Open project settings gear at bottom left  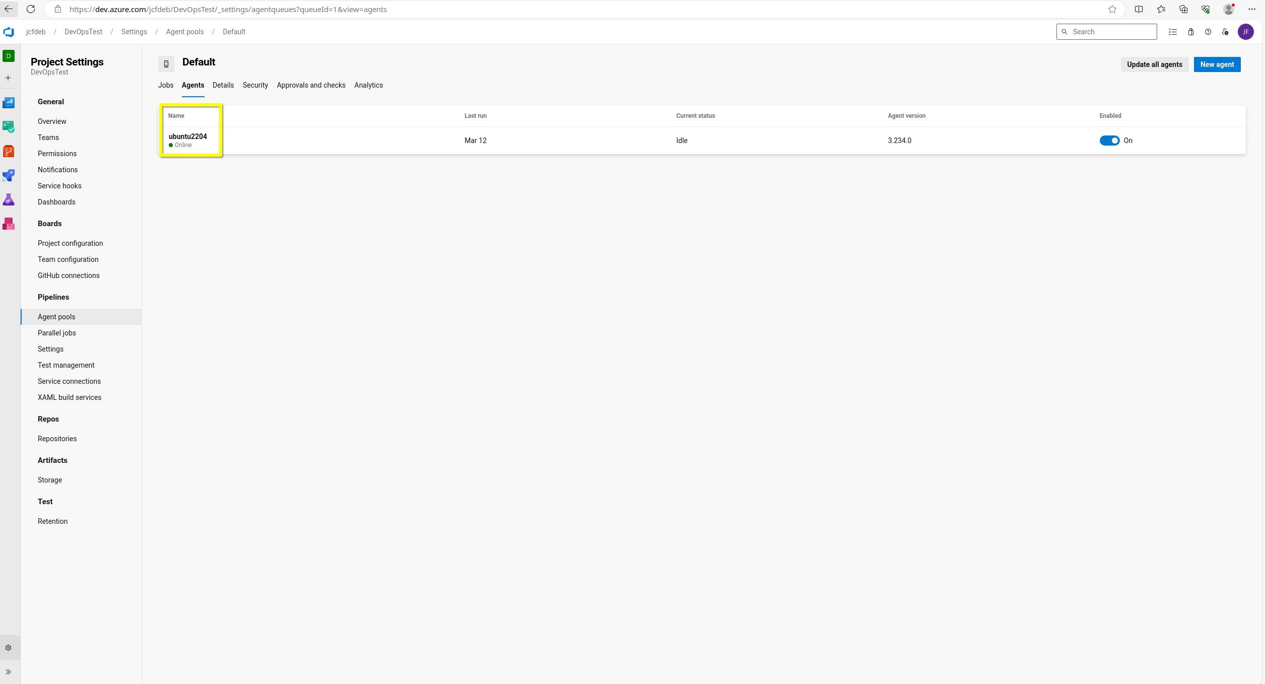point(9,648)
